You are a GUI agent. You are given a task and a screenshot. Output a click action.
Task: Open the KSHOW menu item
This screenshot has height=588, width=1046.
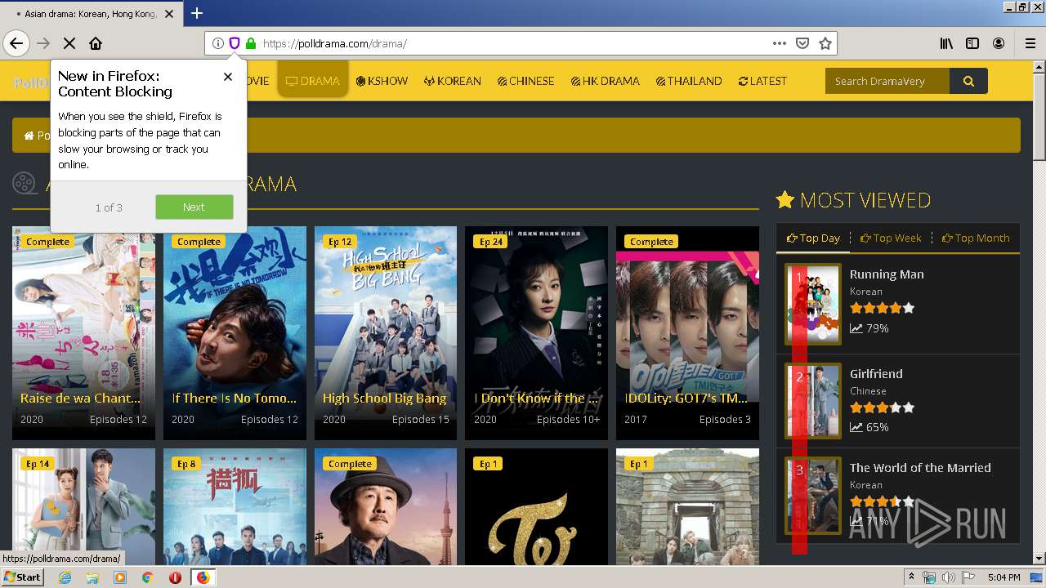[x=382, y=81]
